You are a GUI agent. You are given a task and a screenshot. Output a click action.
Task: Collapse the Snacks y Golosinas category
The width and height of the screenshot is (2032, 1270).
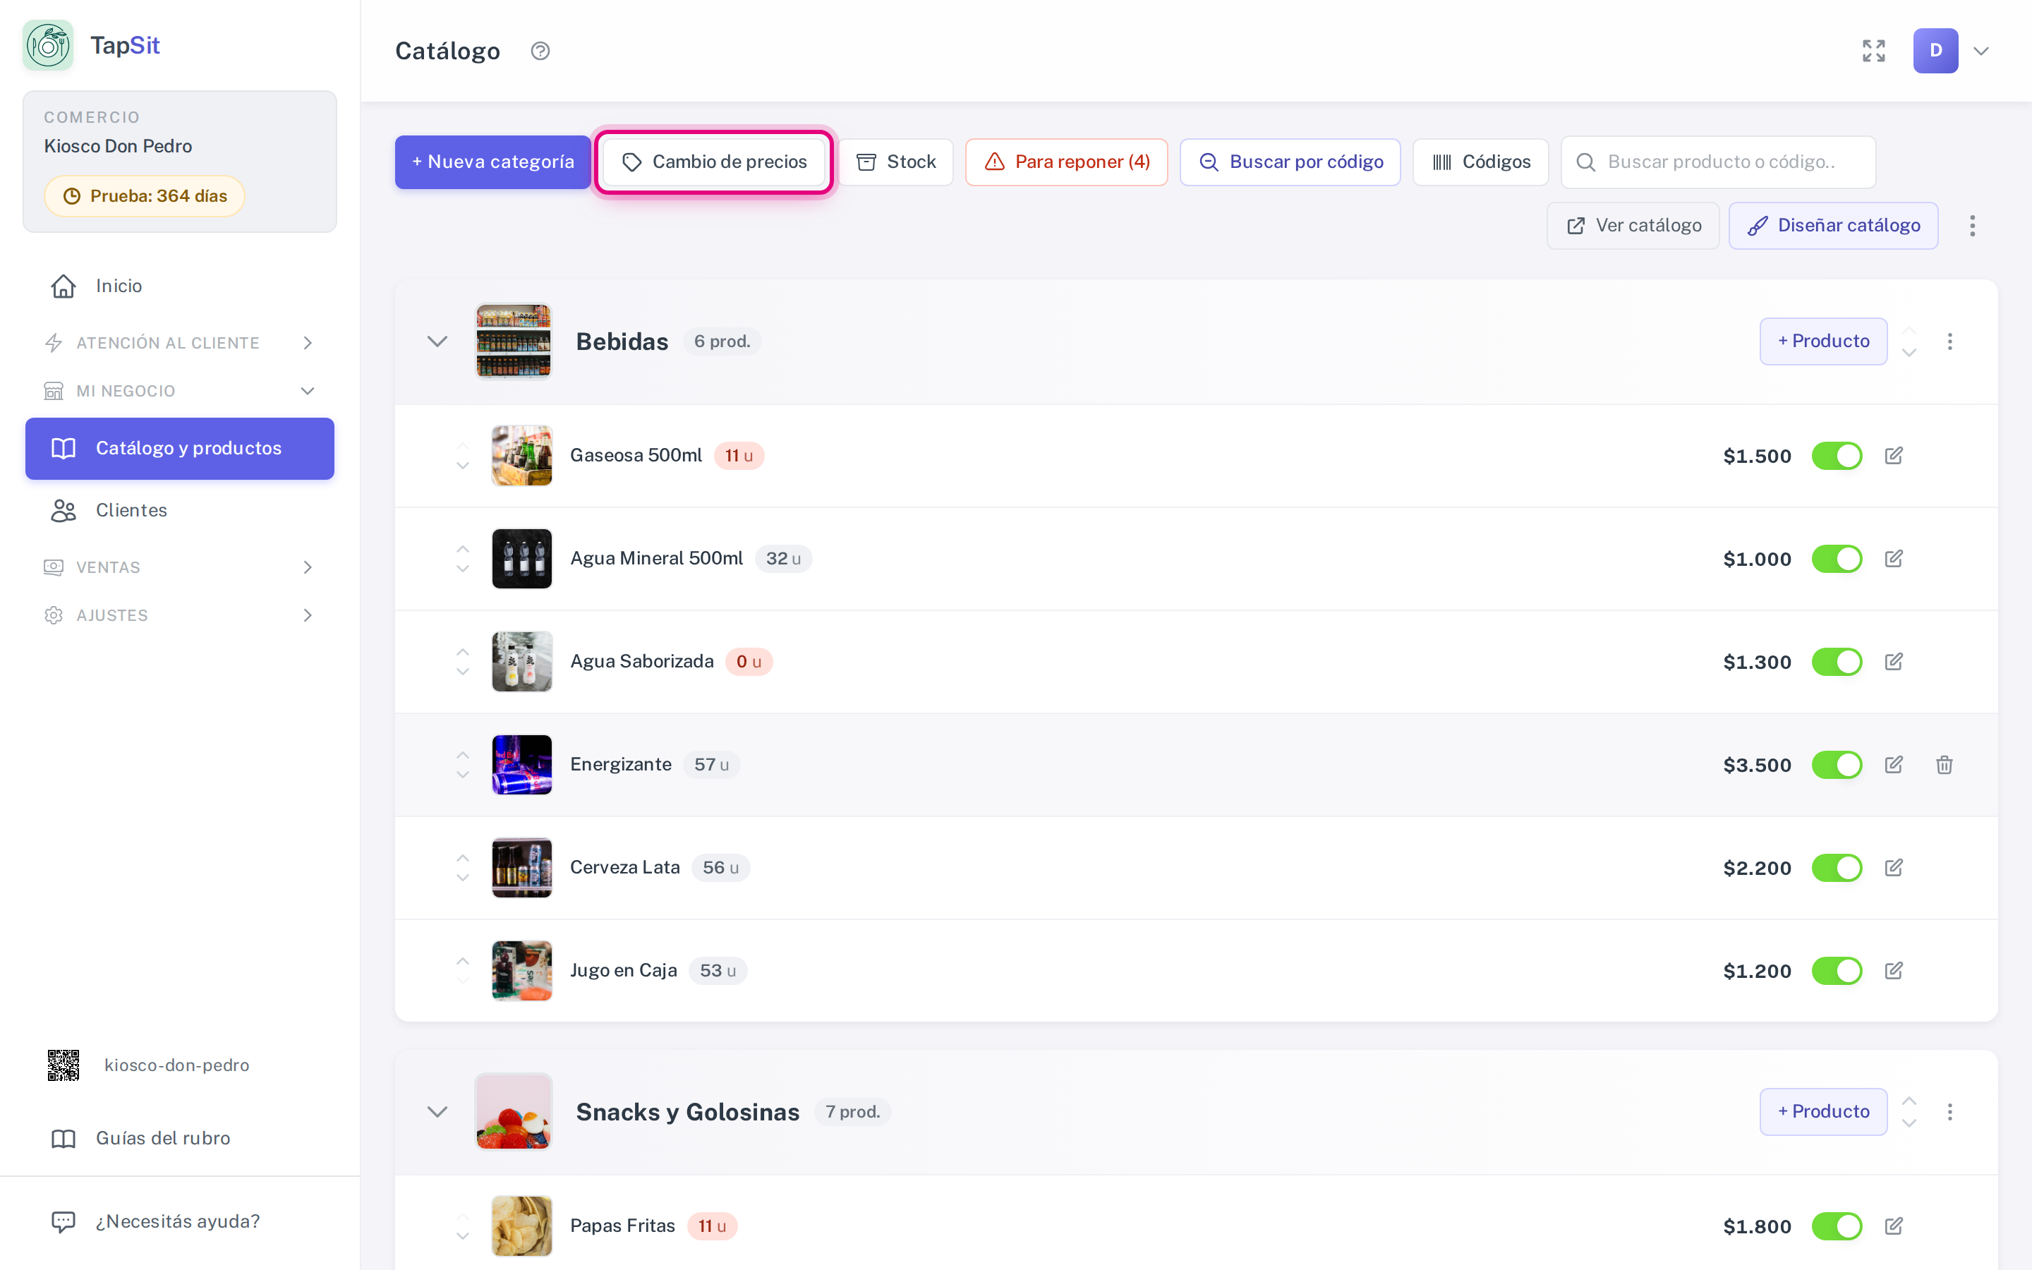click(x=437, y=1112)
